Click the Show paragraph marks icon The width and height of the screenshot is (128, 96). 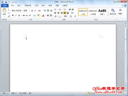click(75, 16)
